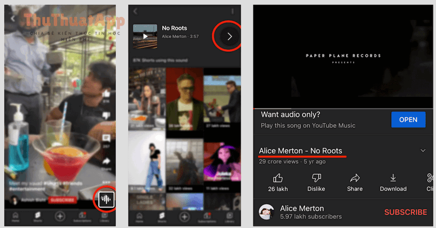
Task: Share the Short using the arrow icon
Action: (x=106, y=161)
